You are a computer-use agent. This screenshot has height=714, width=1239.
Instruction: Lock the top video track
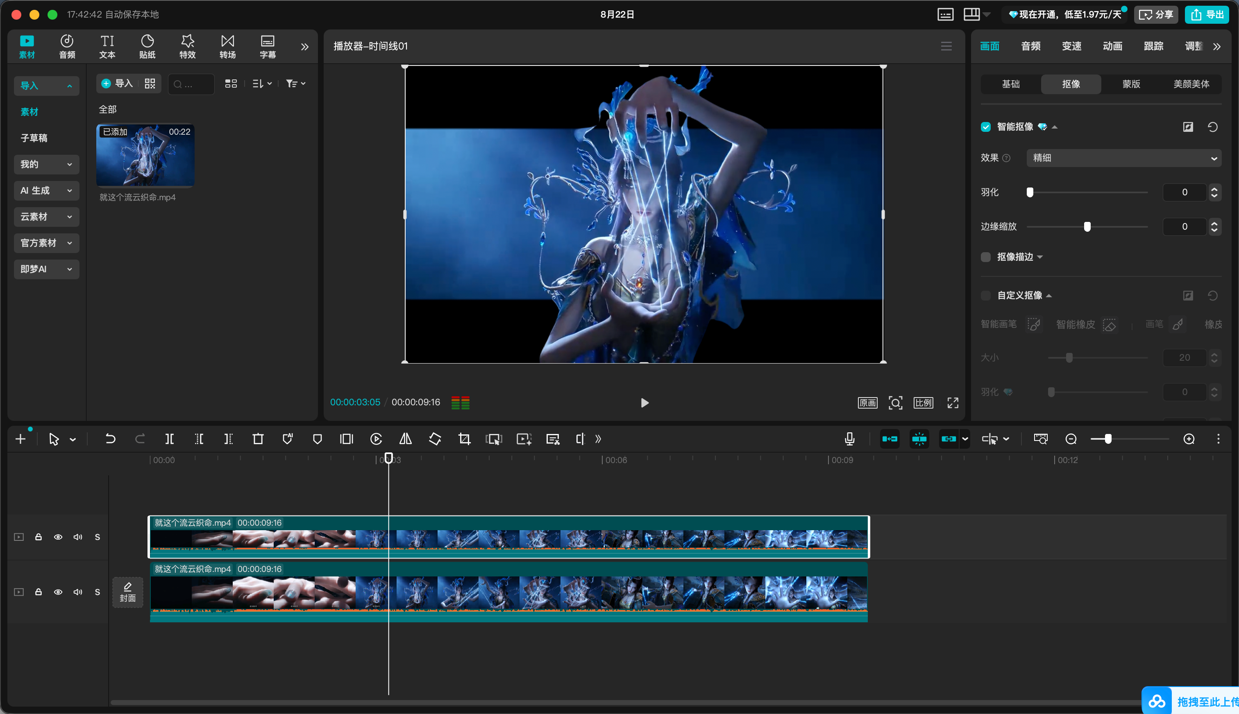38,537
